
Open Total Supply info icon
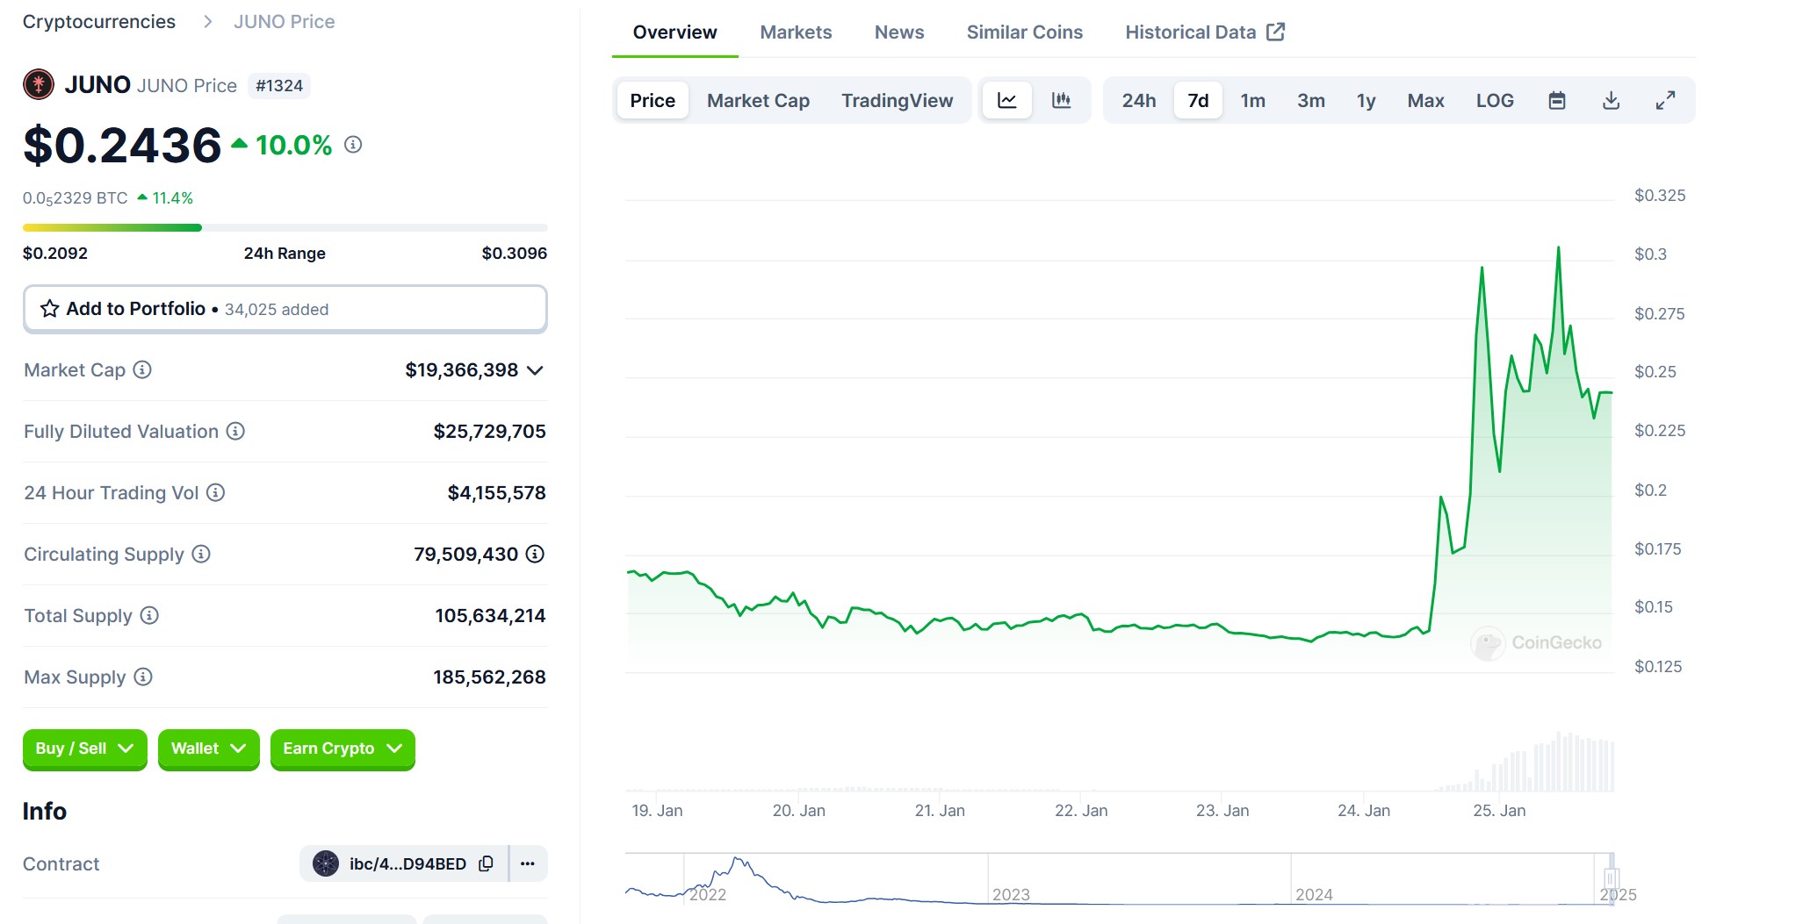pyautogui.click(x=149, y=615)
